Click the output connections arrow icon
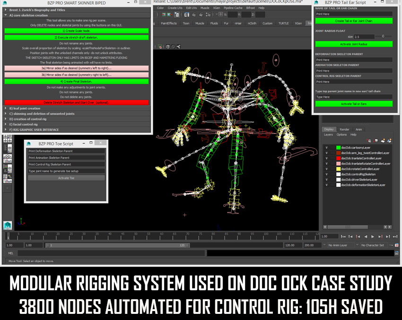The width and height of the screenshot is (402, 320). (169, 15)
